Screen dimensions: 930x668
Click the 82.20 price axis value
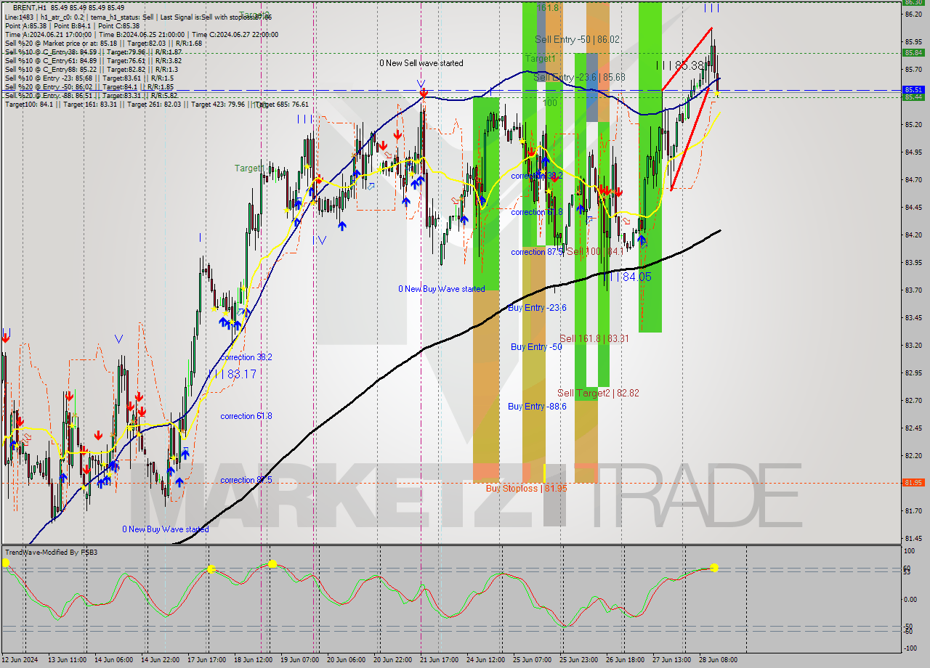click(x=913, y=456)
